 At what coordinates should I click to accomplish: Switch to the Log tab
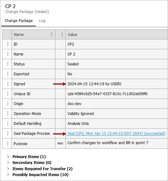point(42,21)
